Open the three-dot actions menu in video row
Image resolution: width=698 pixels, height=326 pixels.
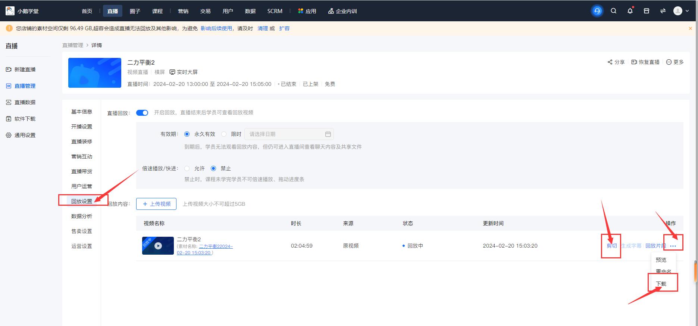point(673,246)
